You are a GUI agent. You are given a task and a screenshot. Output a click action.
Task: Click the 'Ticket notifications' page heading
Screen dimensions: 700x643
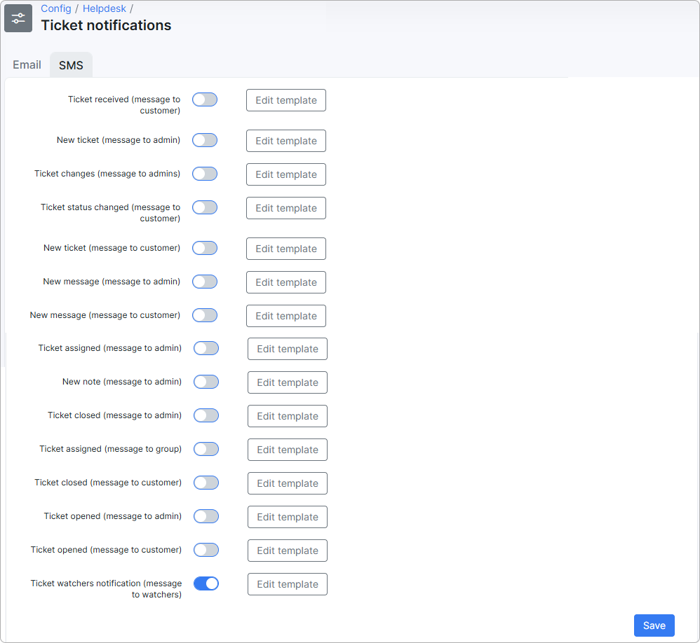pyautogui.click(x=106, y=25)
